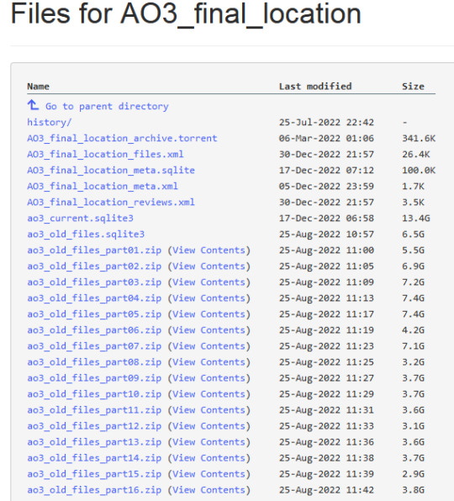View Contents of ao3_old_files_part11.zip

click(x=209, y=410)
